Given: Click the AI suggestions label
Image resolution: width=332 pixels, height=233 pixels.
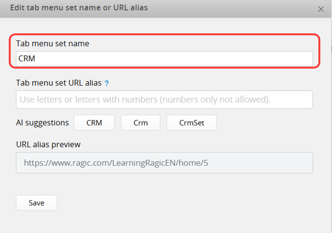Looking at the screenshot, I should pyautogui.click(x=42, y=123).
